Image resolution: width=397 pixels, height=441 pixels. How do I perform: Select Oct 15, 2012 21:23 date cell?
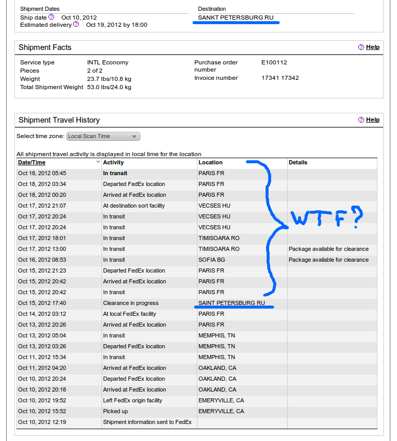[42, 270]
